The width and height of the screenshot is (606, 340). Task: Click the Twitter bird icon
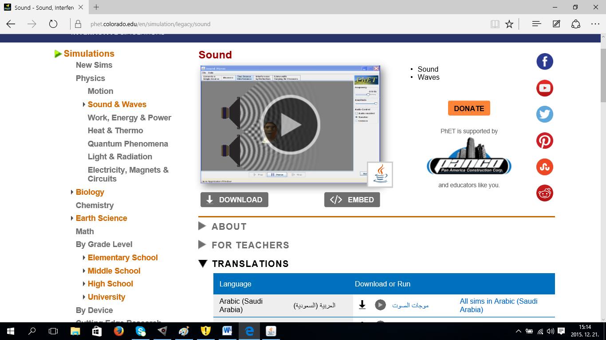point(544,114)
